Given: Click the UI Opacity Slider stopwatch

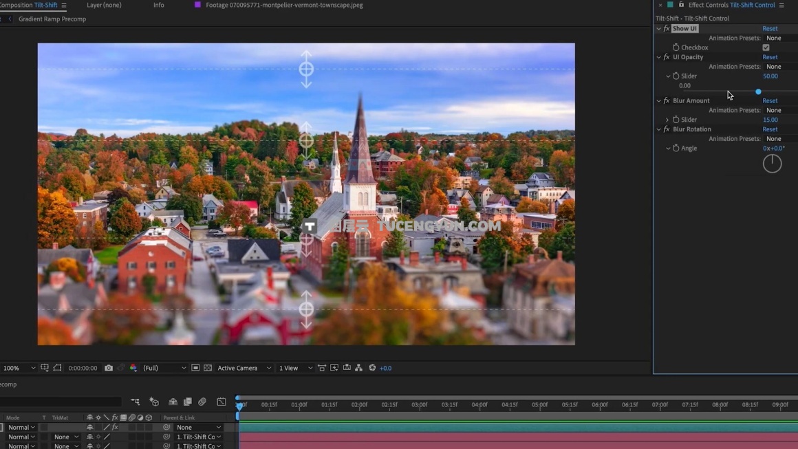Looking at the screenshot, I should 676,76.
